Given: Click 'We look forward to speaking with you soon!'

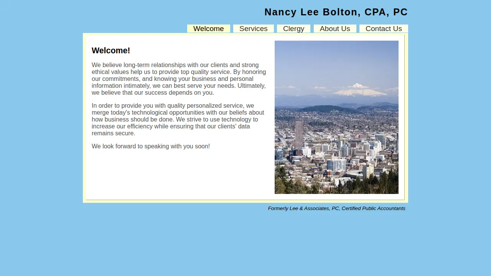Looking at the screenshot, I should pyautogui.click(x=151, y=146).
